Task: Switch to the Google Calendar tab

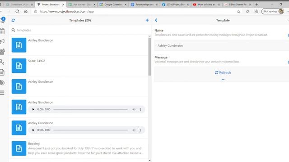Action: (x=113, y=4)
